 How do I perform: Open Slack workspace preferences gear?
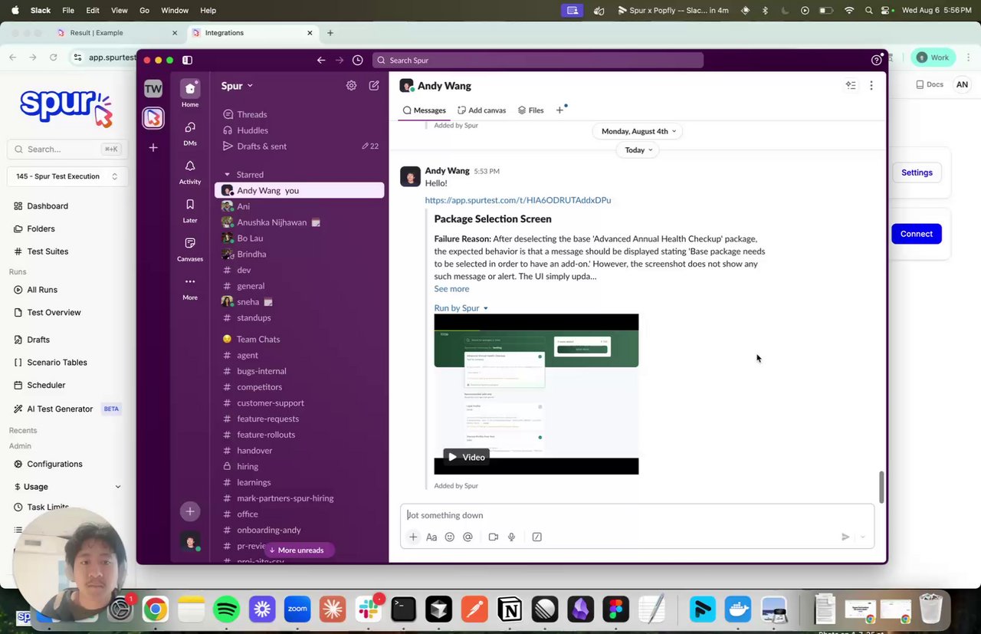click(351, 86)
